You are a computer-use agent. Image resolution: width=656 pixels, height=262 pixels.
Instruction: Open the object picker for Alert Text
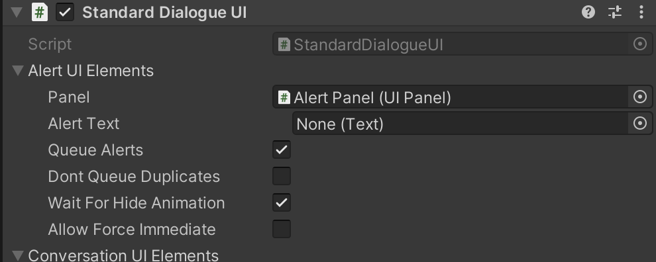639,123
